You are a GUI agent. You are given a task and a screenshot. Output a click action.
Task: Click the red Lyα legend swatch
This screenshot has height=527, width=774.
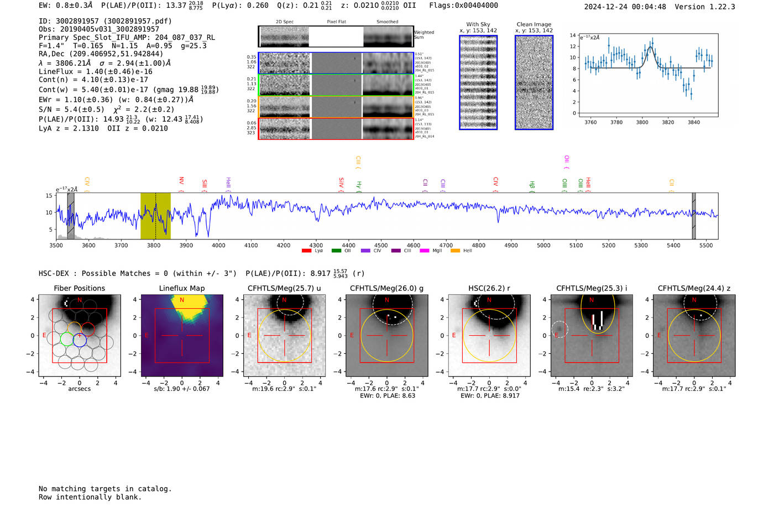pos(306,251)
